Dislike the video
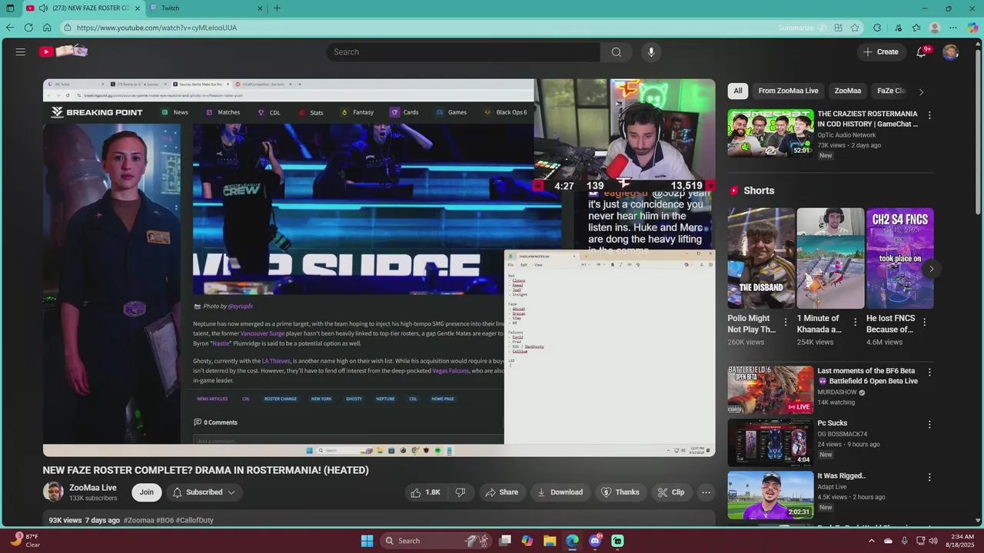 460,492
